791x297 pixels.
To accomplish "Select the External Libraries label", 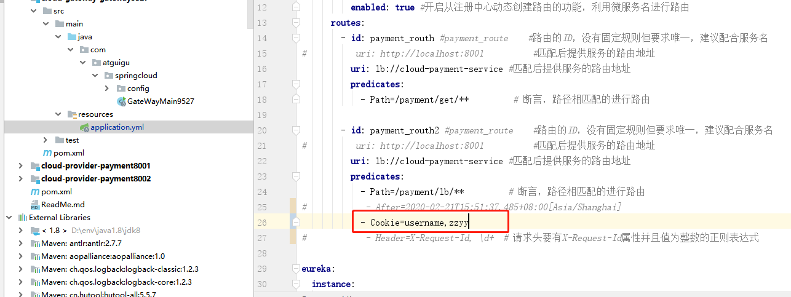I will tap(60, 218).
